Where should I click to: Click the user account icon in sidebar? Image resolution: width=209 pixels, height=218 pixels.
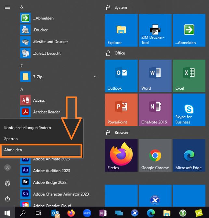click(7, 168)
